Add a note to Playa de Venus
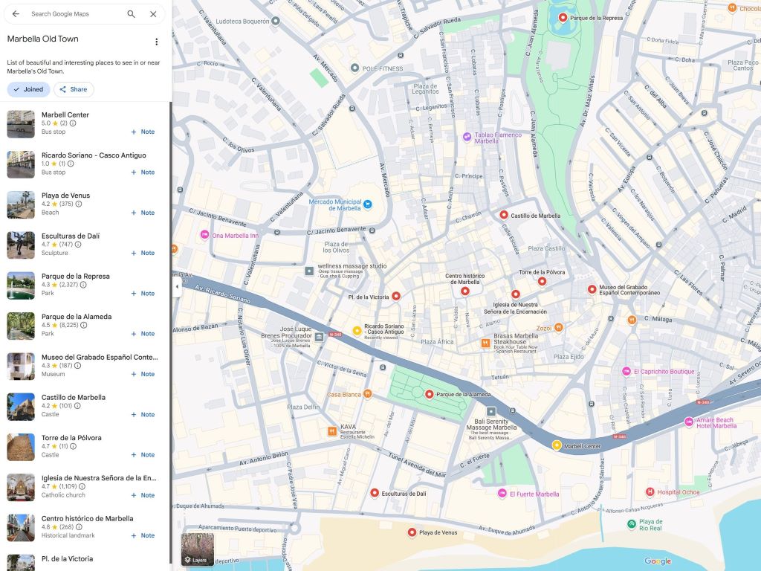Viewport: 761px width, 571px height. pyautogui.click(x=143, y=213)
